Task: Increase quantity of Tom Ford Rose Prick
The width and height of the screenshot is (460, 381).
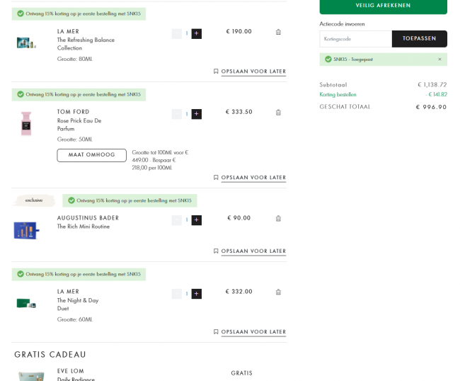Action: point(197,114)
